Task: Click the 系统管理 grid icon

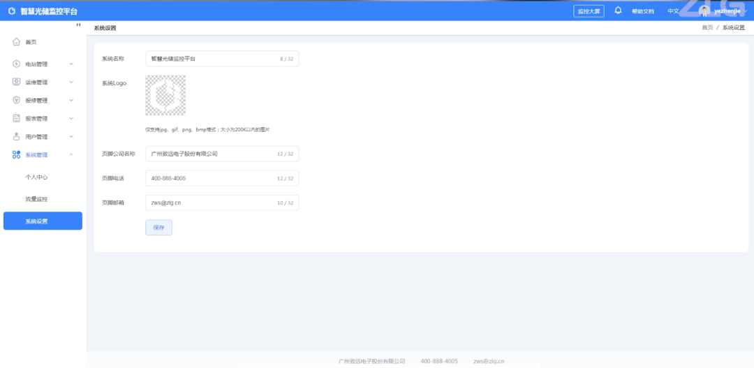Action: click(x=16, y=154)
